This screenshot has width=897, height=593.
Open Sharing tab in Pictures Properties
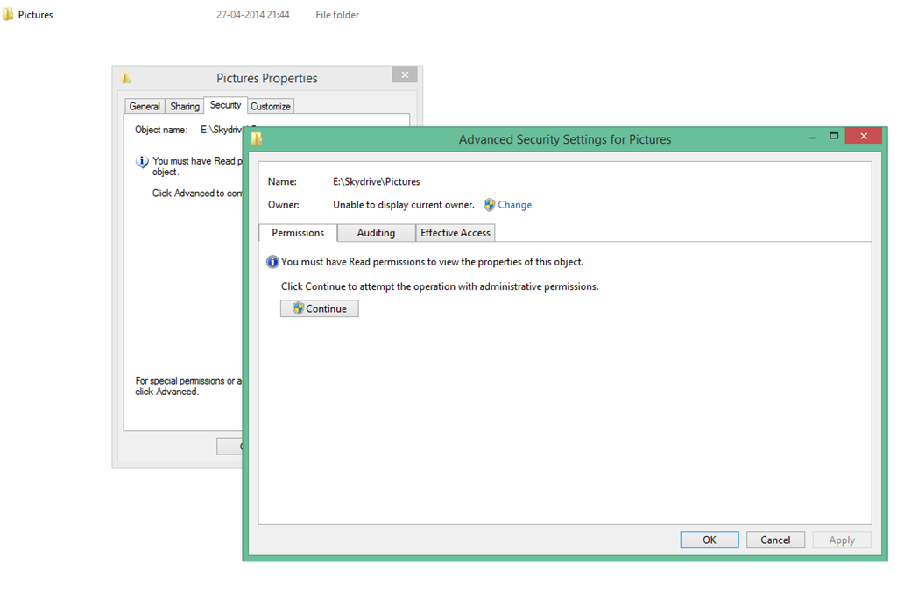click(184, 106)
